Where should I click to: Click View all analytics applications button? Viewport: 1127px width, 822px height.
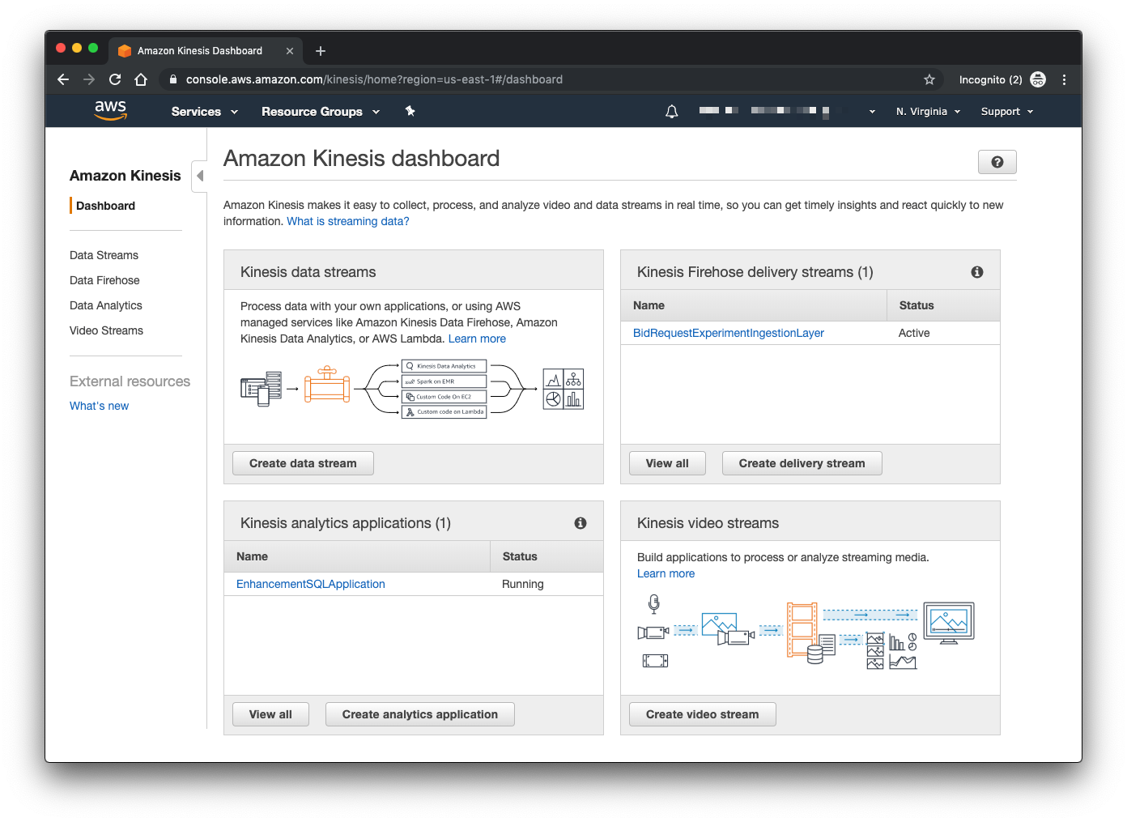tap(270, 714)
